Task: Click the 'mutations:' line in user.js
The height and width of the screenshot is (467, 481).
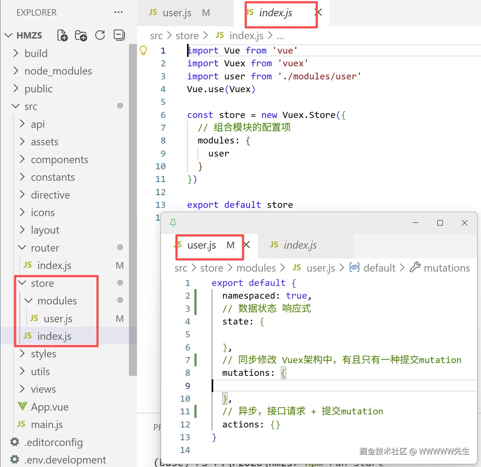Action: pyautogui.click(x=254, y=373)
